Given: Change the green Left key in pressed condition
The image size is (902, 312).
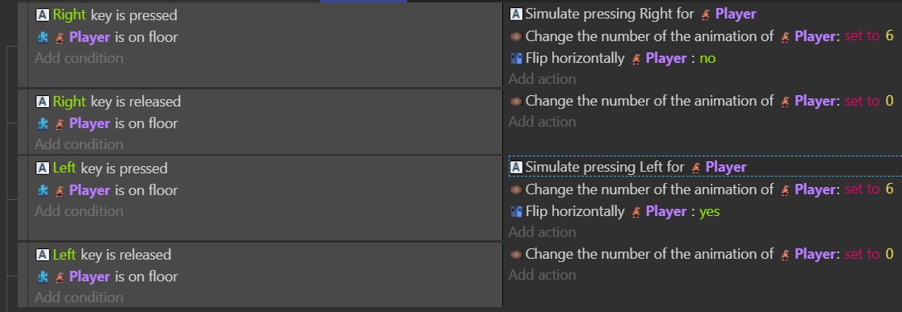Looking at the screenshot, I should 65,168.
